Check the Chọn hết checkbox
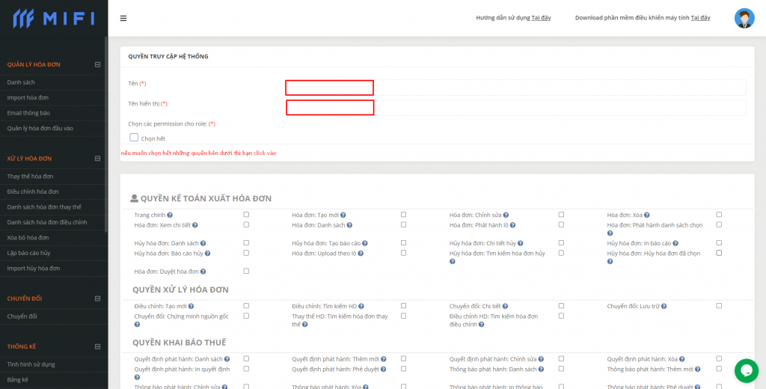 (134, 138)
